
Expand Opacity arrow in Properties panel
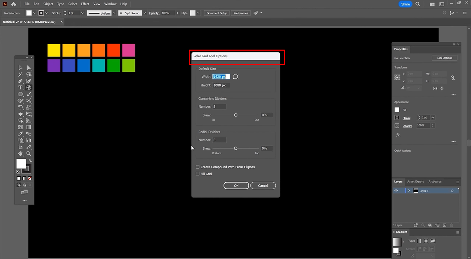pos(433,126)
